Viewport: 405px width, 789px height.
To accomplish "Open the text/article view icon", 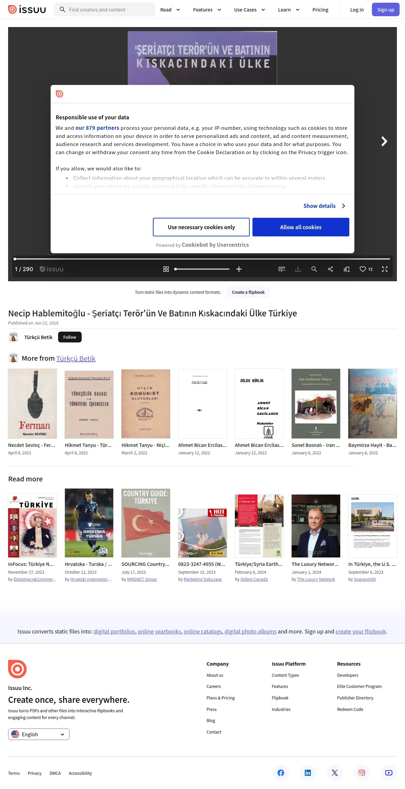I will click(x=282, y=269).
